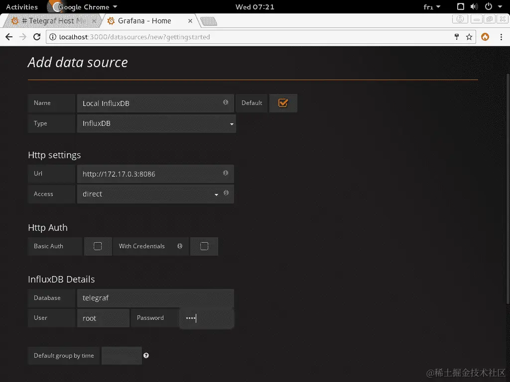Click the InfluxDB Details heading
This screenshot has width=510, height=382.
coord(61,280)
